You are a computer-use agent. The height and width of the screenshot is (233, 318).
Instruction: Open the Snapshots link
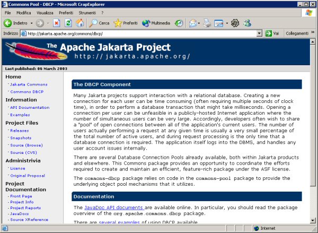[x=21, y=138]
